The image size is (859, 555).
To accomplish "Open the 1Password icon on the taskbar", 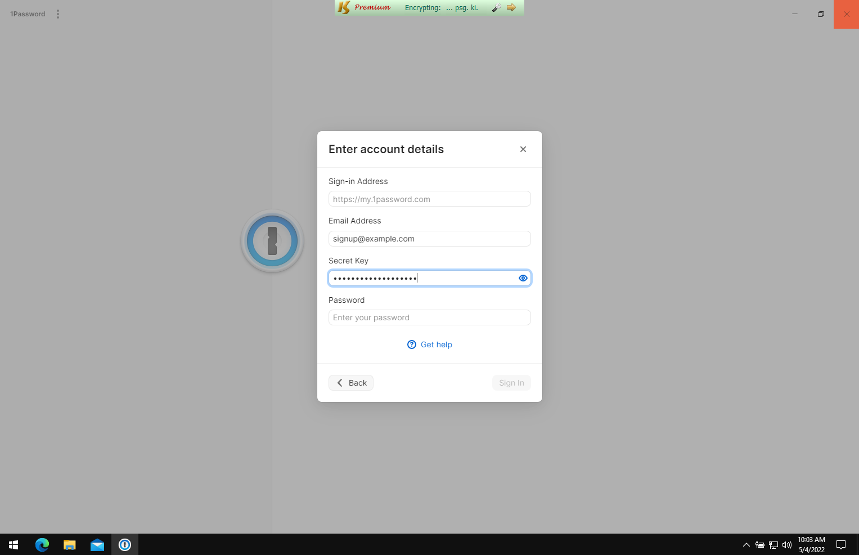I will click(x=125, y=544).
